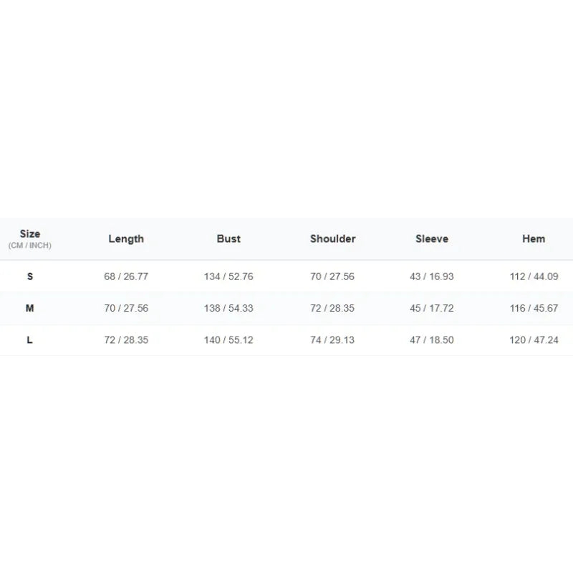Click the M bust value 138 / 54.33
This screenshot has height=573, width=573.
coord(228,308)
